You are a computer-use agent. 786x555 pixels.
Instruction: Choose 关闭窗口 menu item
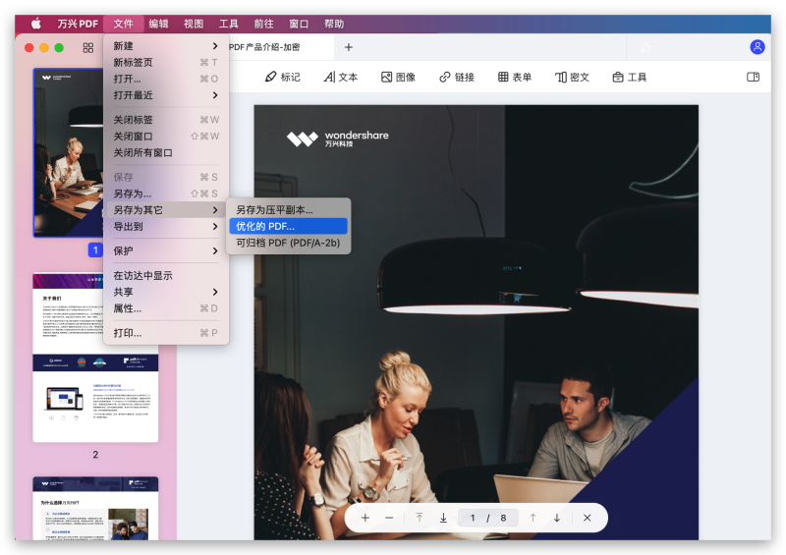pos(166,136)
